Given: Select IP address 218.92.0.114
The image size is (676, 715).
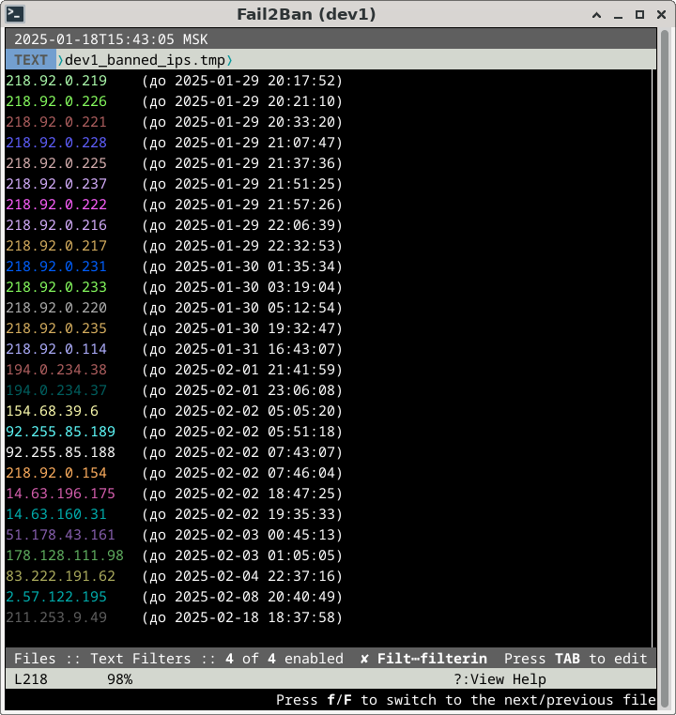Looking at the screenshot, I should 56,349.
